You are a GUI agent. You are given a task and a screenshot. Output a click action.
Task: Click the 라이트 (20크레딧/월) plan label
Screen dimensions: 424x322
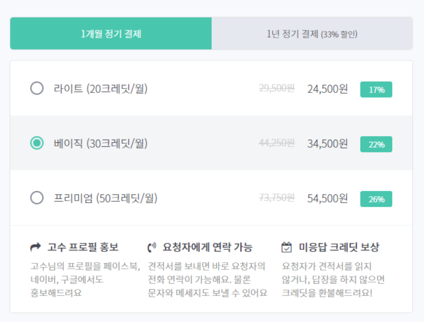coord(100,89)
